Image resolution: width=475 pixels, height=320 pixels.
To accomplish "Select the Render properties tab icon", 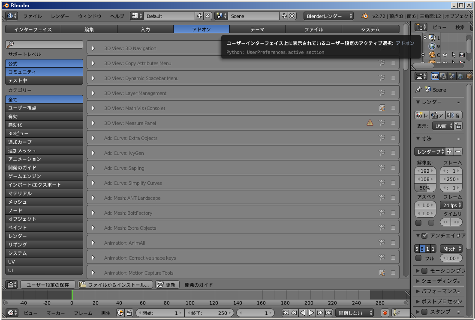I will click(x=435, y=76).
